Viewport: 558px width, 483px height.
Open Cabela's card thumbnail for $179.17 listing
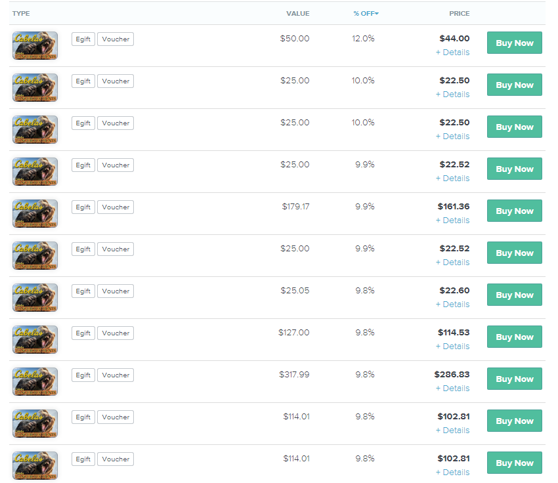click(35, 213)
